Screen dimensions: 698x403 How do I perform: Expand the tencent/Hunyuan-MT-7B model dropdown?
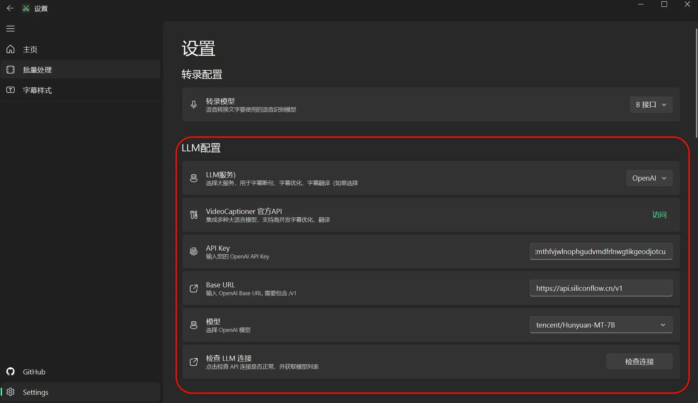pyautogui.click(x=601, y=325)
